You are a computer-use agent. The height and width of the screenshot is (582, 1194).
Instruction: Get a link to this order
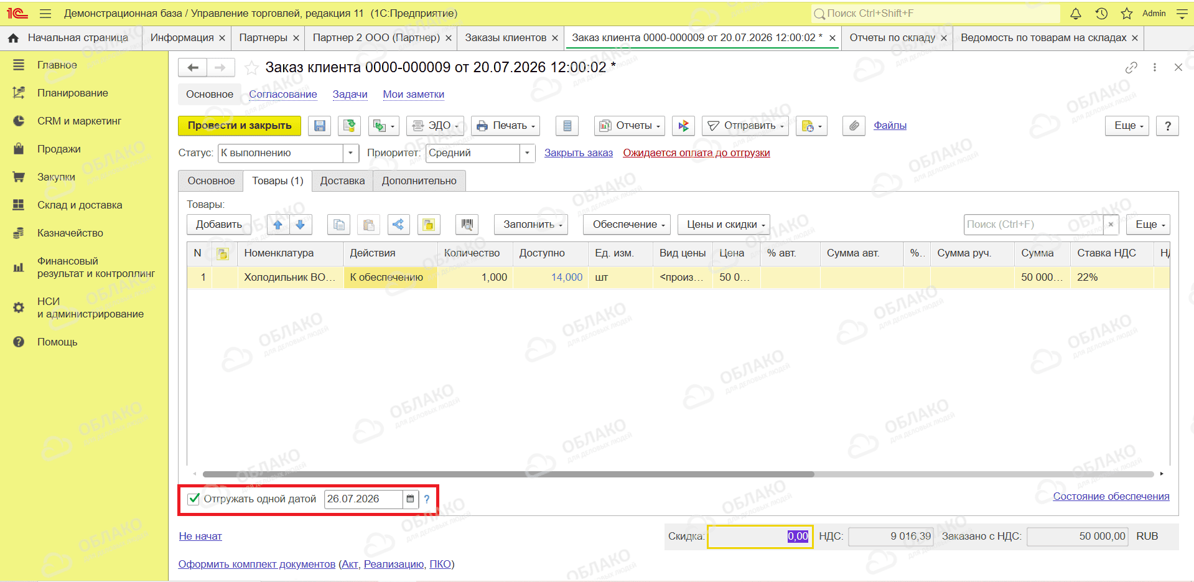tap(1131, 67)
